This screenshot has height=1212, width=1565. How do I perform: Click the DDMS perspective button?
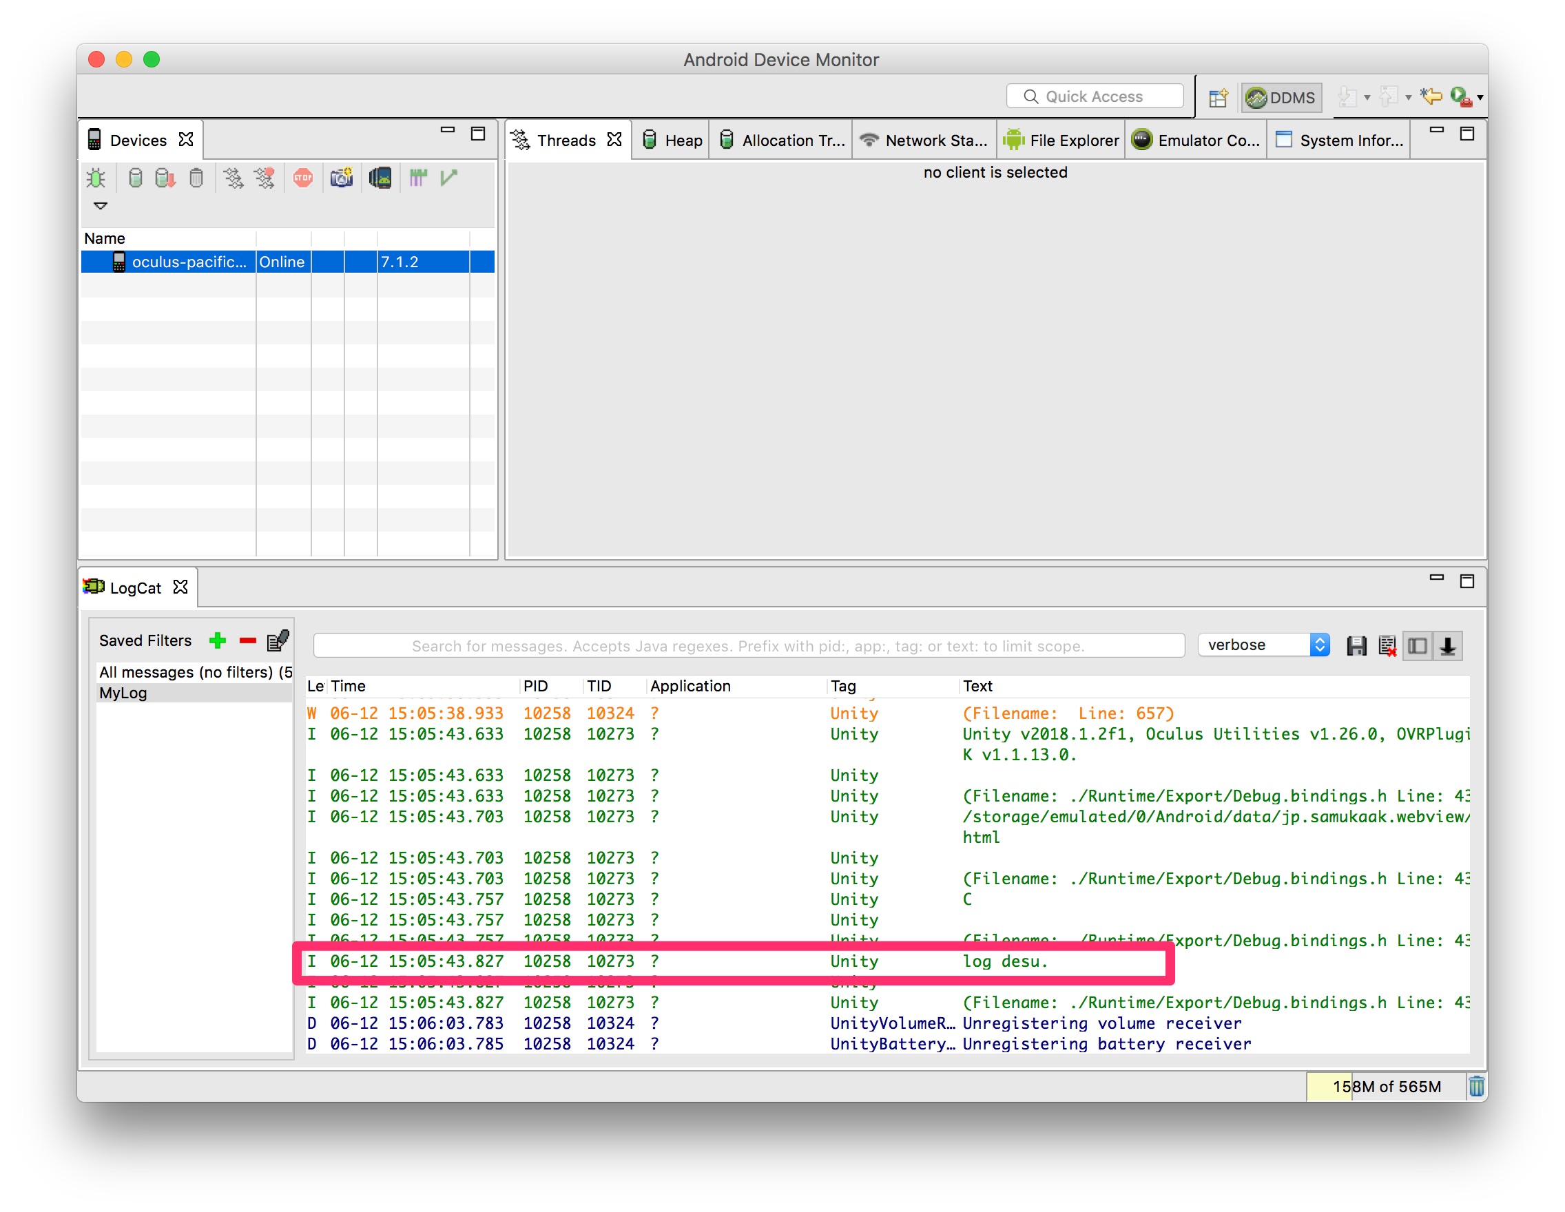coord(1281,97)
